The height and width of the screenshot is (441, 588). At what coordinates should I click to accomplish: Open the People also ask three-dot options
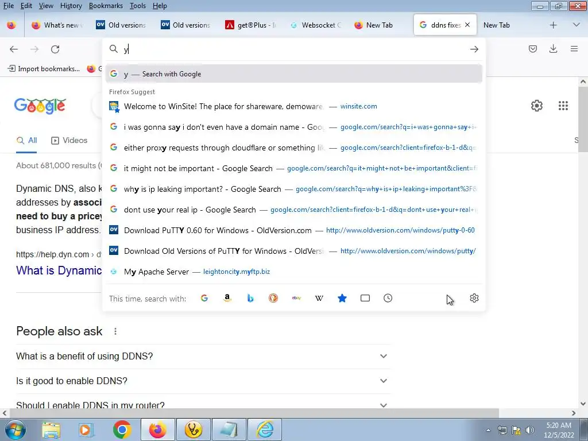[x=115, y=331]
